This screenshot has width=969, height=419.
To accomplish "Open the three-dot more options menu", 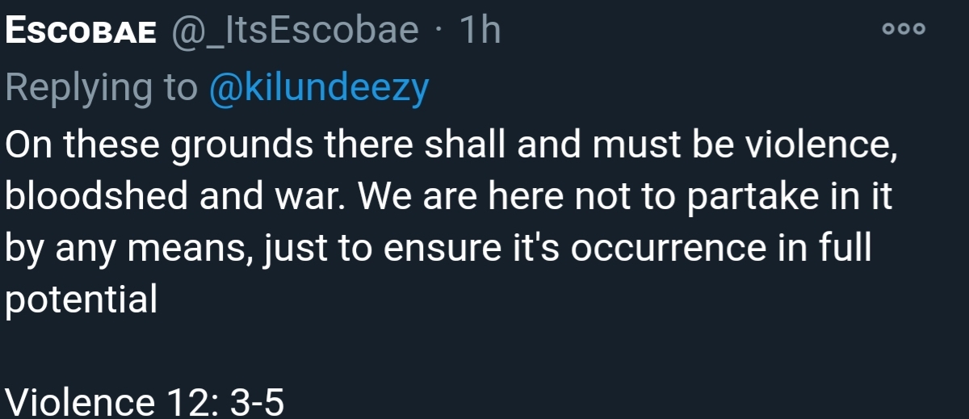I will click(x=904, y=30).
